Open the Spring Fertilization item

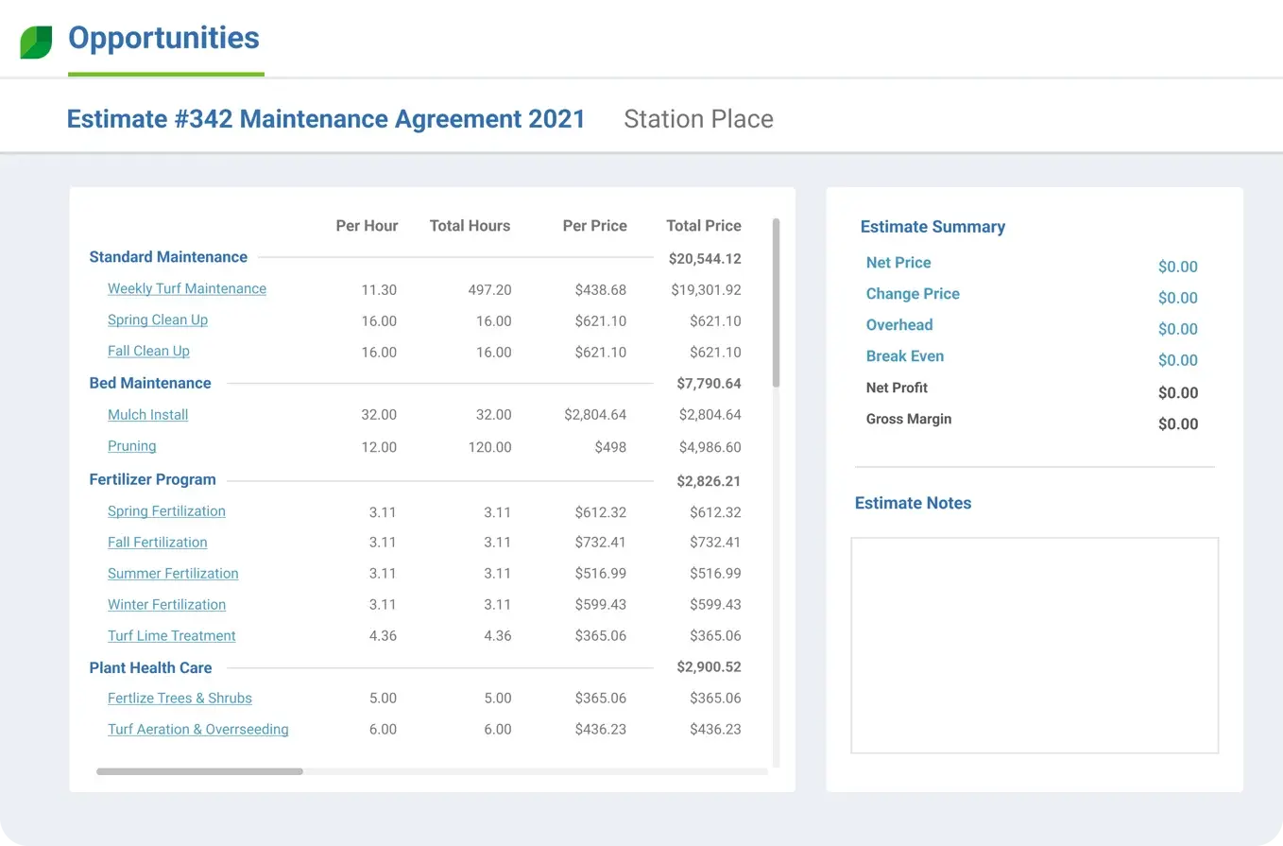[x=166, y=510]
